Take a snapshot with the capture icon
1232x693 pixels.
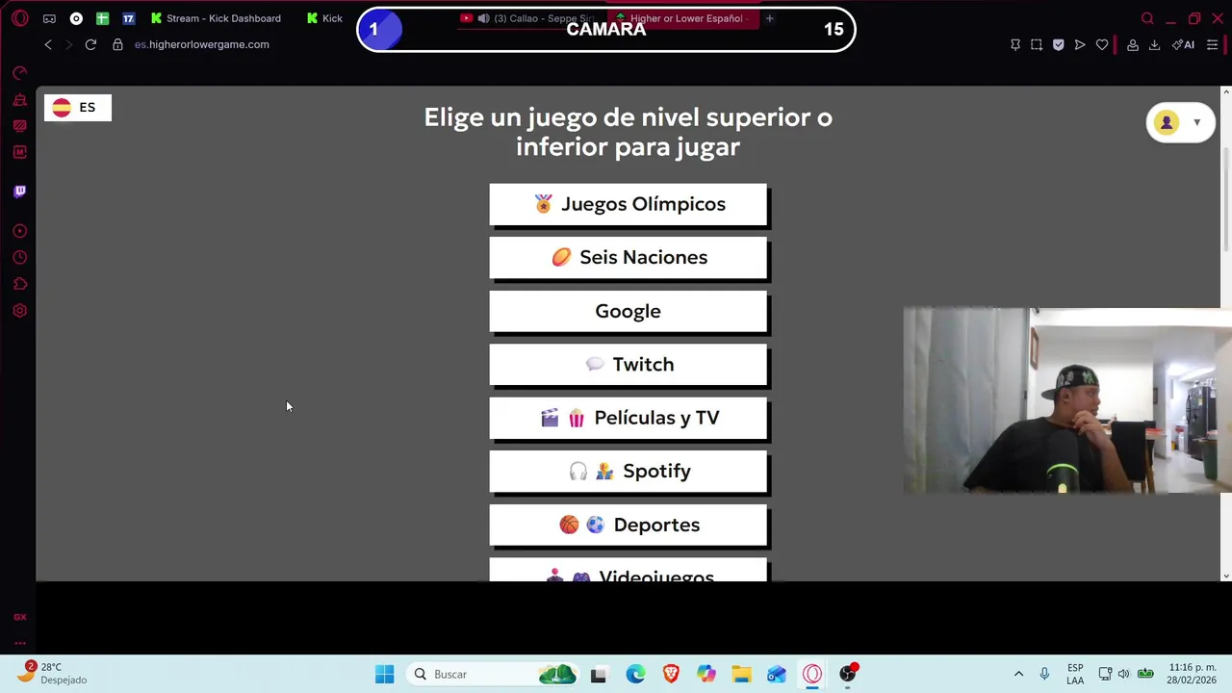1037,44
